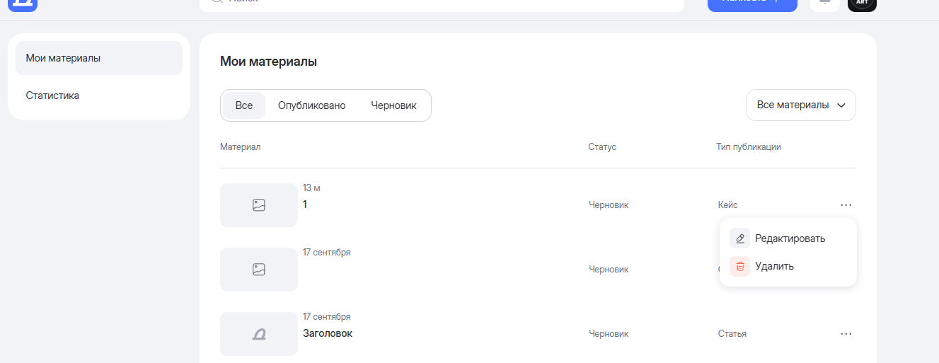The width and height of the screenshot is (939, 363).
Task: Click thumbnail of the Заголовок material
Action: (x=259, y=334)
